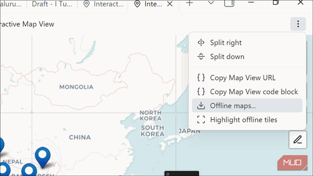The height and width of the screenshot is (176, 313).
Task: Click the Interactive Map View title
Action: point(27,24)
